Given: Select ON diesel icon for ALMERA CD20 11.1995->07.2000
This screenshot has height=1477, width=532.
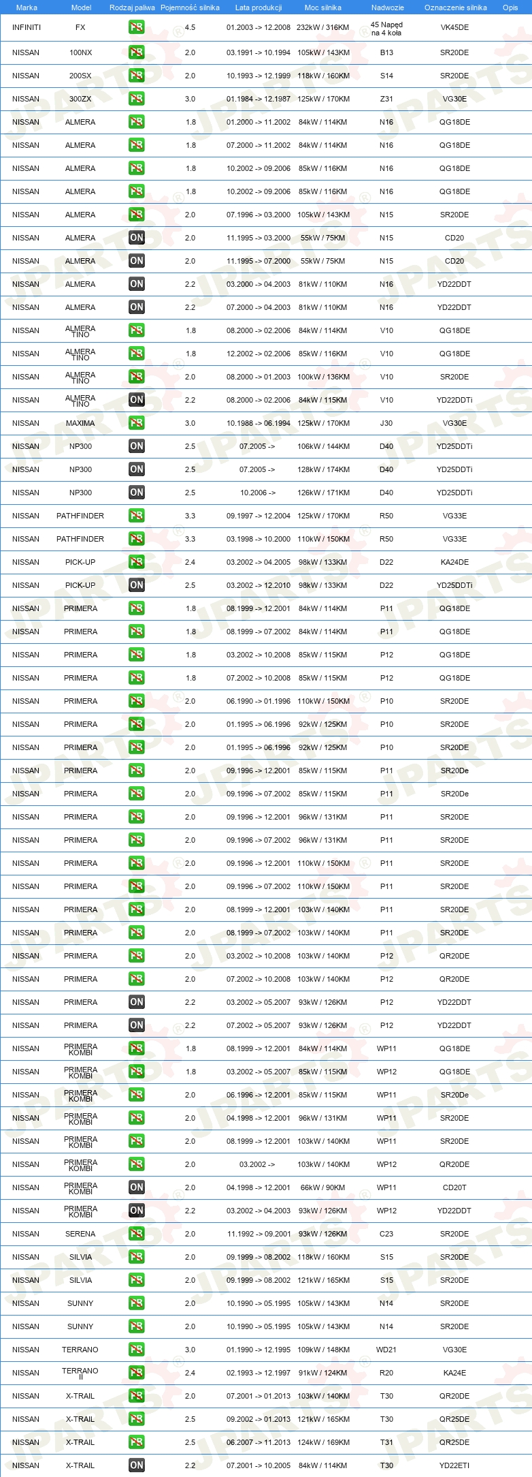Looking at the screenshot, I should click(x=137, y=261).
